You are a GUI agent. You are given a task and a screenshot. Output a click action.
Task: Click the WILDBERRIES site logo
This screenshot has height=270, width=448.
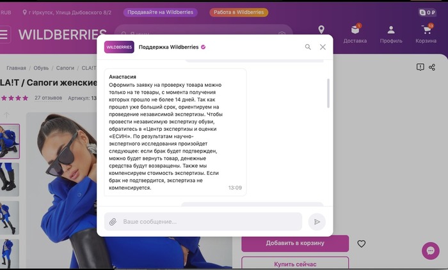point(62,34)
